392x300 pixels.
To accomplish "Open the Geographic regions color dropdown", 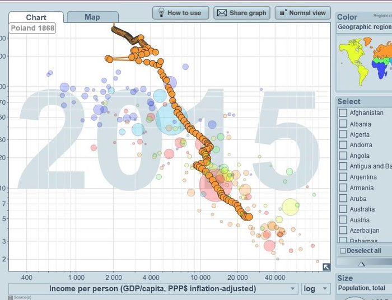I will coord(364,27).
